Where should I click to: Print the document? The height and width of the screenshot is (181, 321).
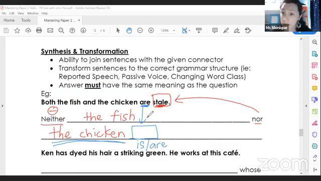[39, 31]
